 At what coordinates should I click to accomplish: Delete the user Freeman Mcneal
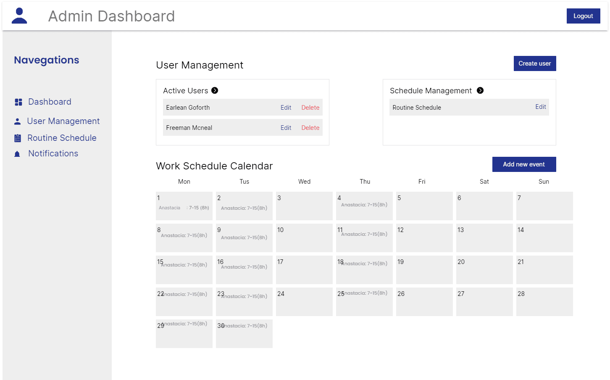(310, 127)
